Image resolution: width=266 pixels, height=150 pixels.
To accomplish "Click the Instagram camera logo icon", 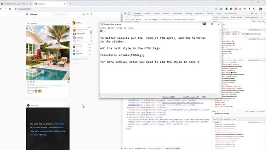I will pos(27,14).
